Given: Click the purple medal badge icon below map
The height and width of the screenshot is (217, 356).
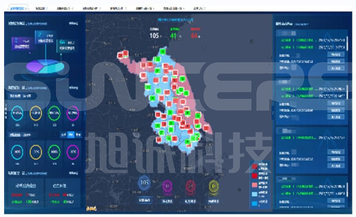Looking at the screenshot, I should click(x=167, y=187).
